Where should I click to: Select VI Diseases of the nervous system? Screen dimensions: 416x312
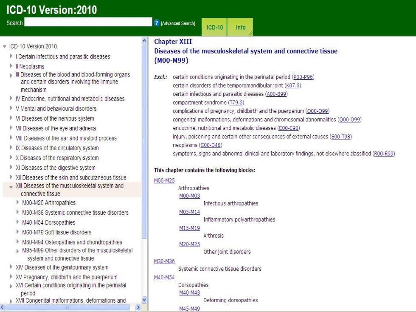pyautogui.click(x=55, y=118)
